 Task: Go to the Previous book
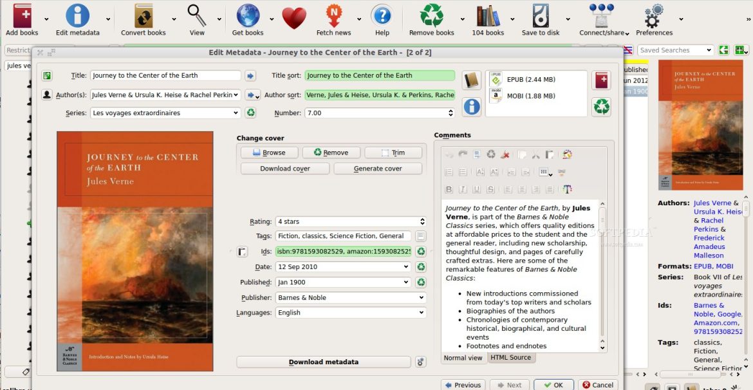(x=463, y=385)
